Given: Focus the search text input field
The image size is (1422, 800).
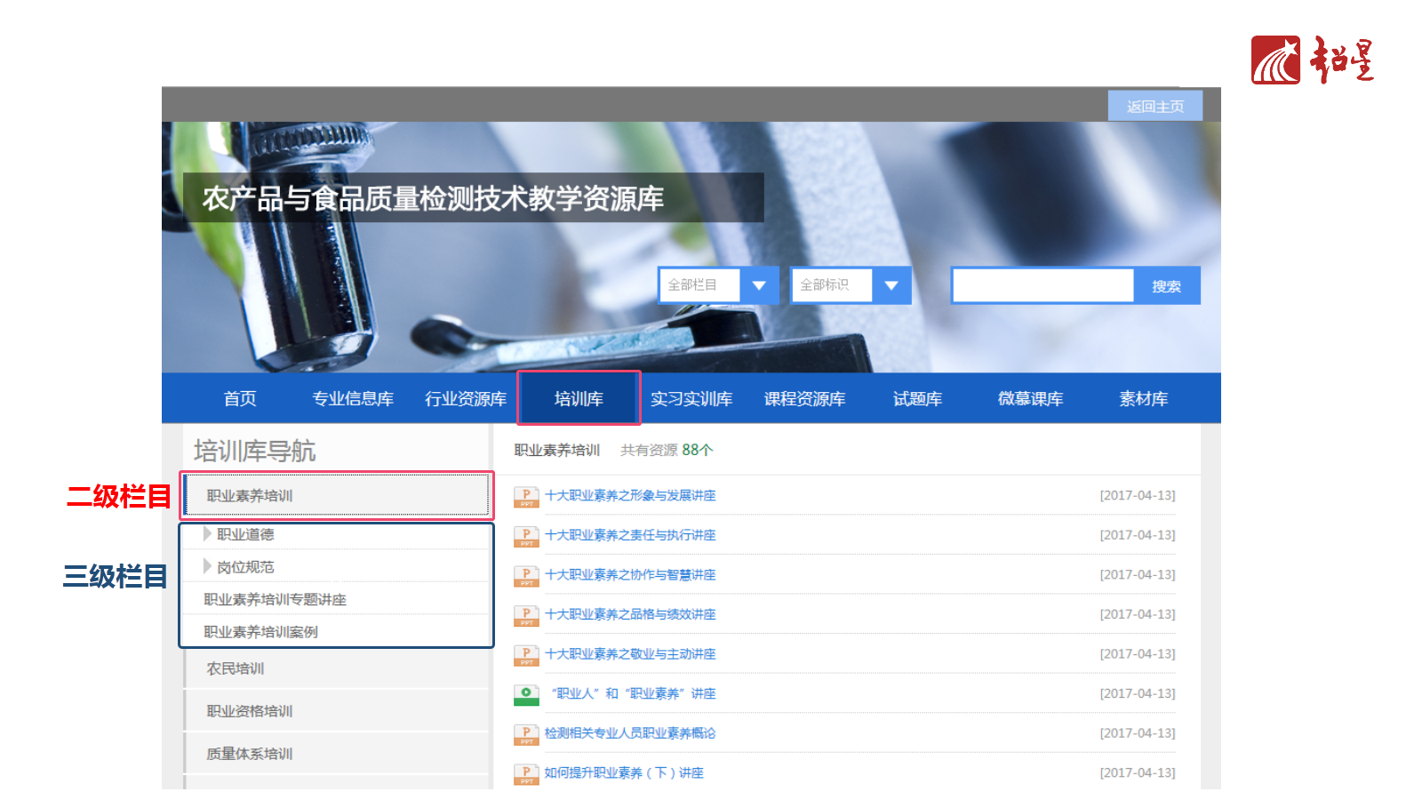Looking at the screenshot, I should coord(1043,286).
